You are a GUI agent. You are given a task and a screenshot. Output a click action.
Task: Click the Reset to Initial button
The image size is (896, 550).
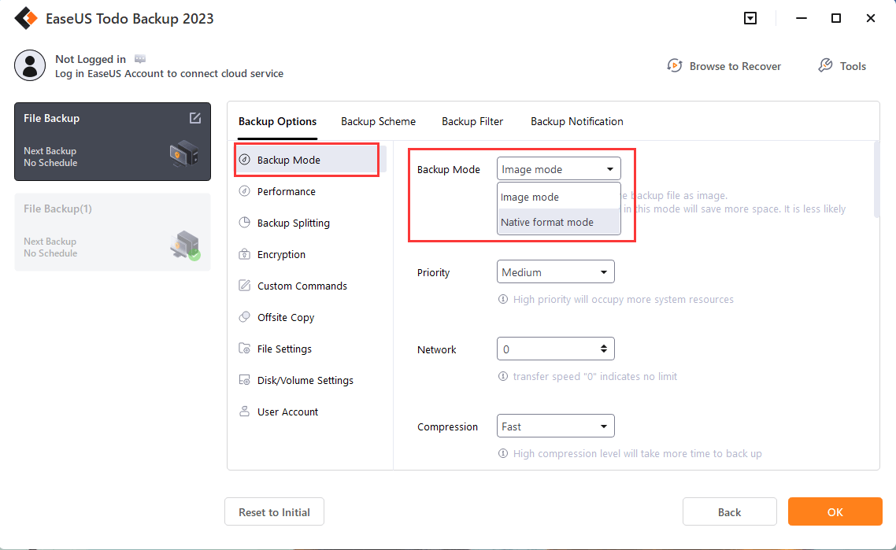pos(274,511)
